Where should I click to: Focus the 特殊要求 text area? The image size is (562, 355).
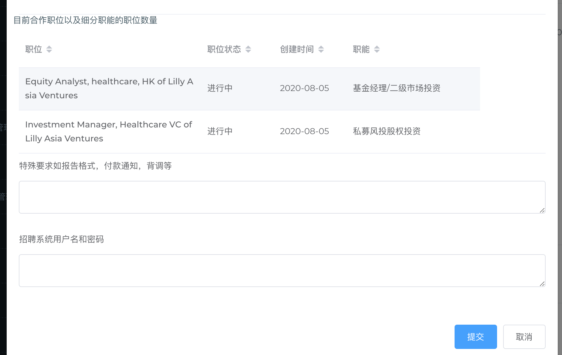[x=282, y=197]
